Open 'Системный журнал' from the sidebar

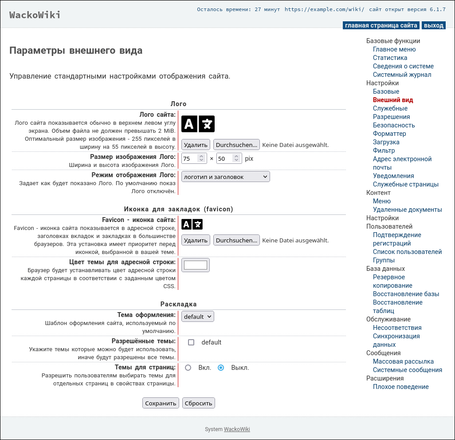(396, 75)
